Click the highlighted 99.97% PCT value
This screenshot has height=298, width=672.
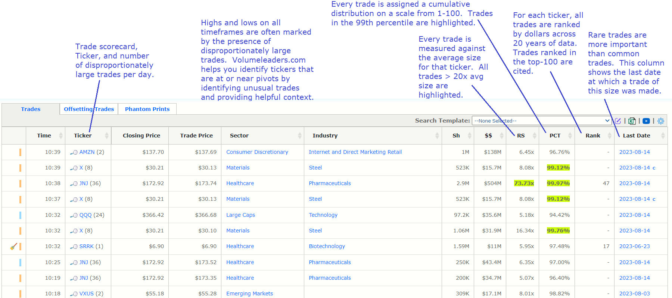(559, 183)
